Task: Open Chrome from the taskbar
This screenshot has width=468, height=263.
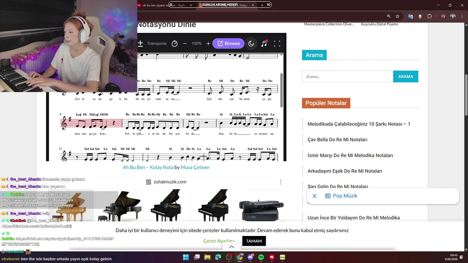Action: point(239,257)
